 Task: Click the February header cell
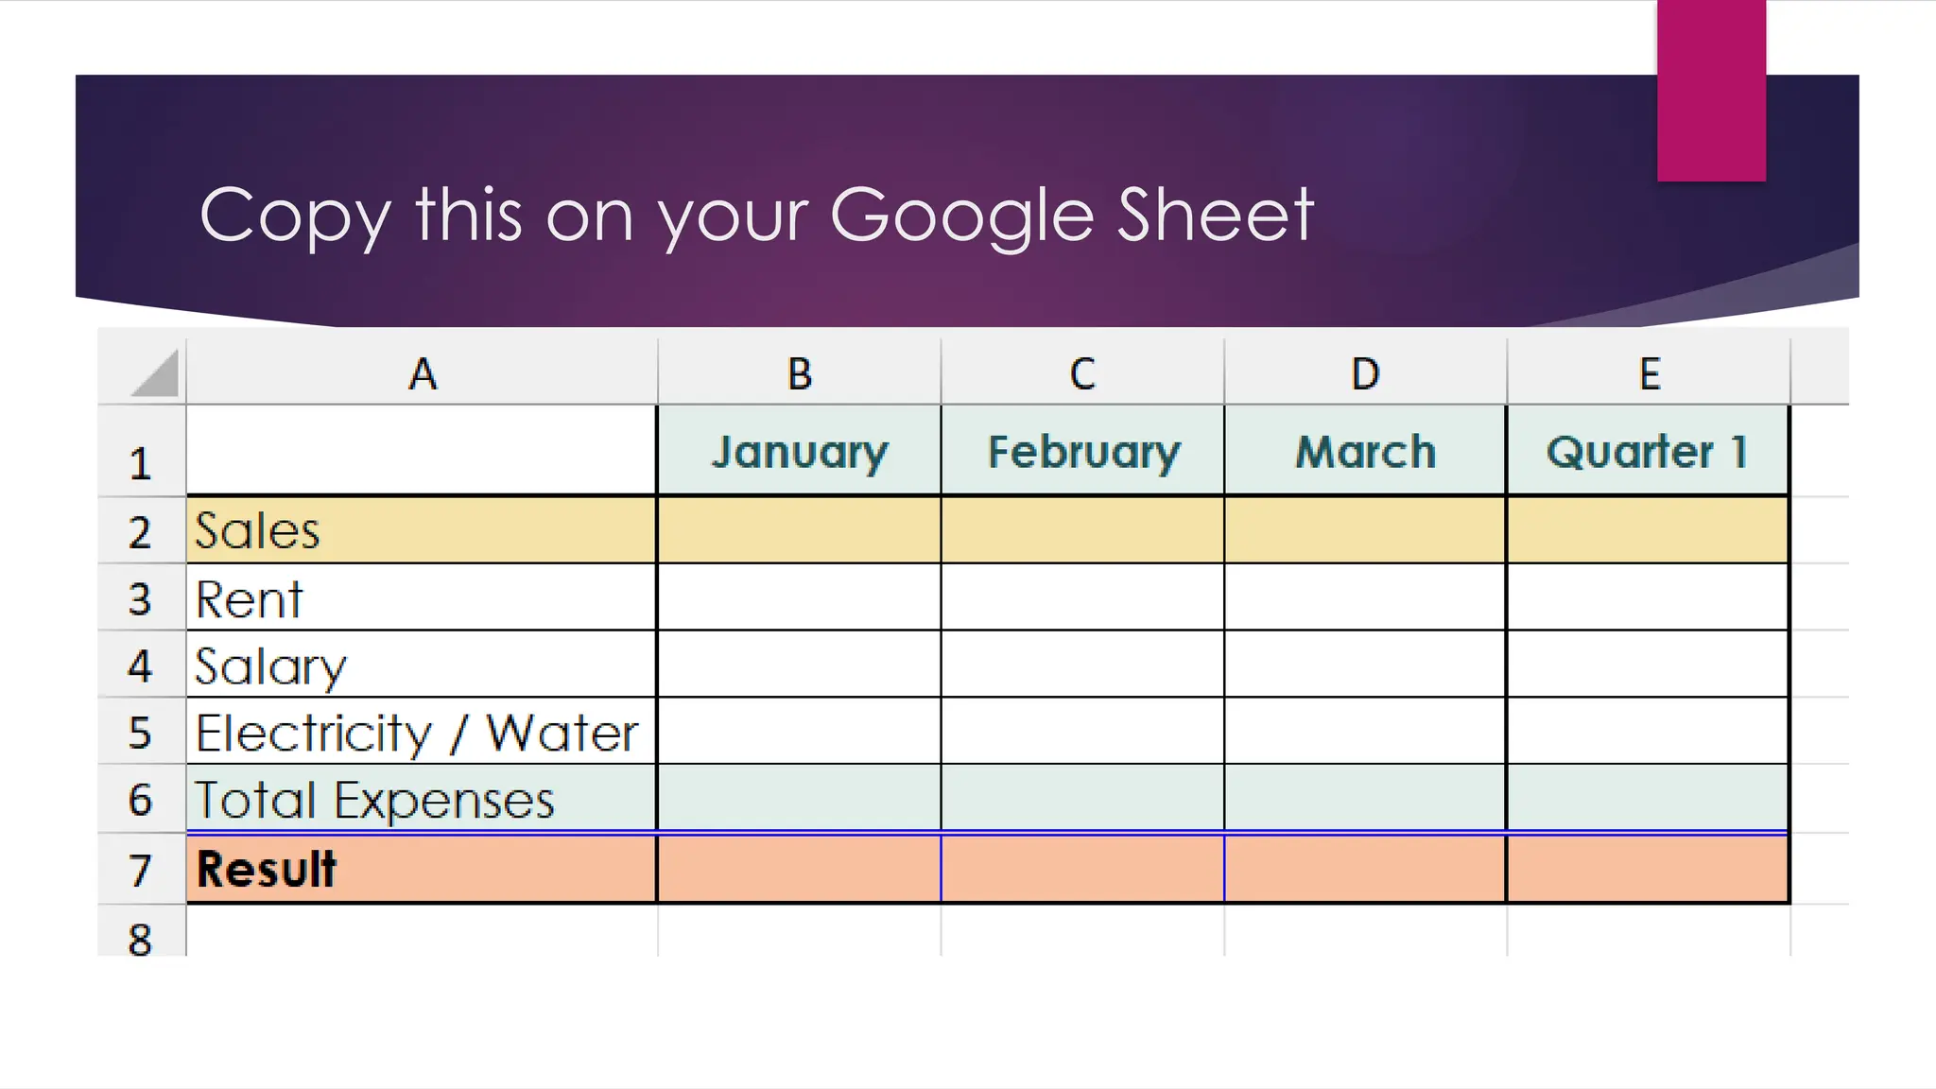[x=1082, y=451]
